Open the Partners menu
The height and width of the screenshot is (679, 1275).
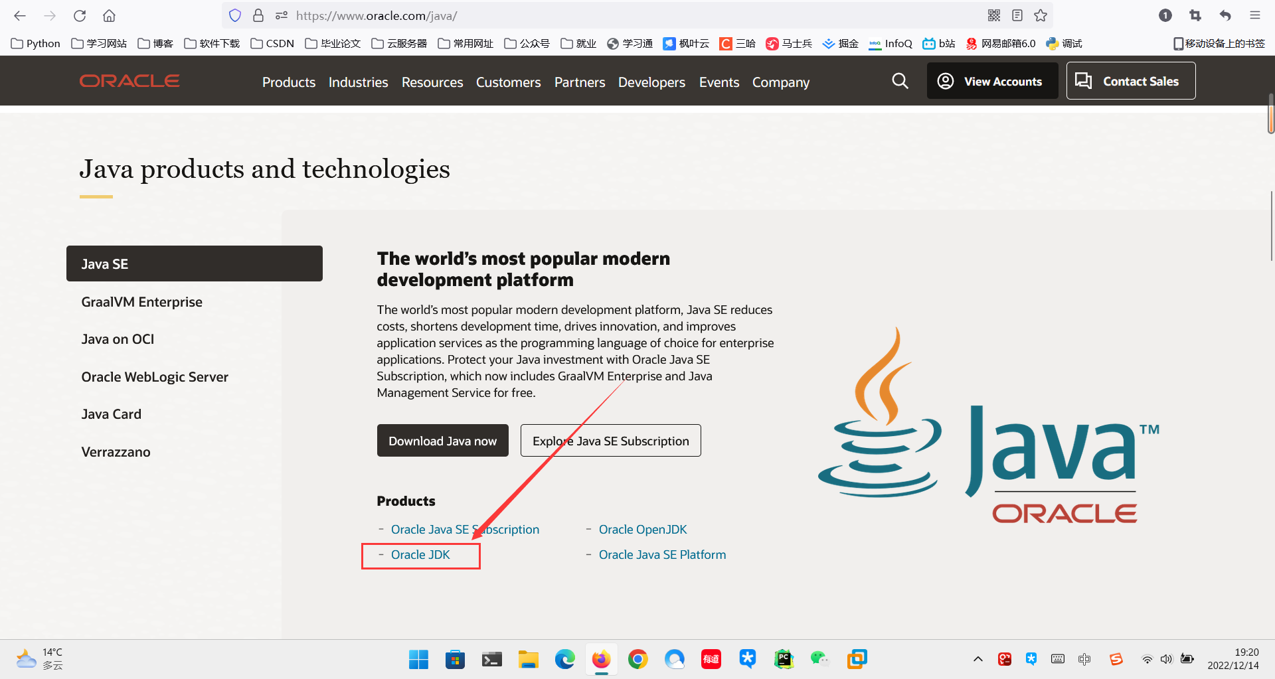pos(580,82)
